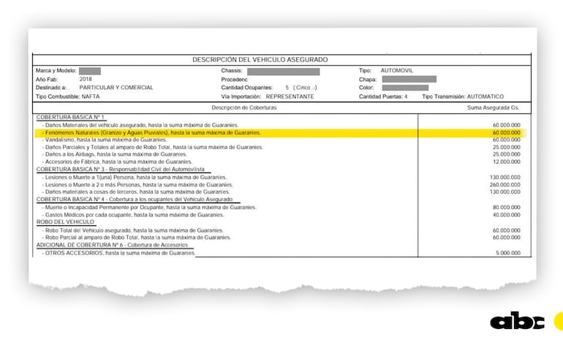This screenshot has width=563, height=356.
Task: Click 'Lesiones o Muerte a 1(una) Persona' row
Action: pos(135,178)
